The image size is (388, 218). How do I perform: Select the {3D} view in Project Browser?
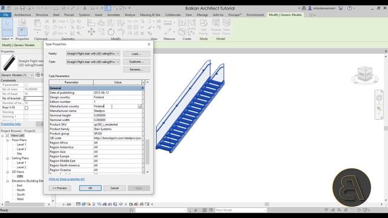click(x=20, y=176)
